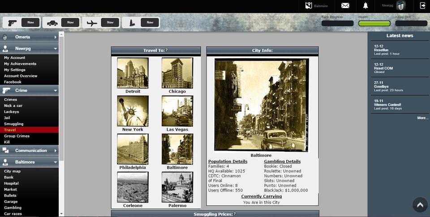Viewport: 430px width, 217px height.
Task: Travel to Chicago thumbnail
Action: pyautogui.click(x=177, y=73)
